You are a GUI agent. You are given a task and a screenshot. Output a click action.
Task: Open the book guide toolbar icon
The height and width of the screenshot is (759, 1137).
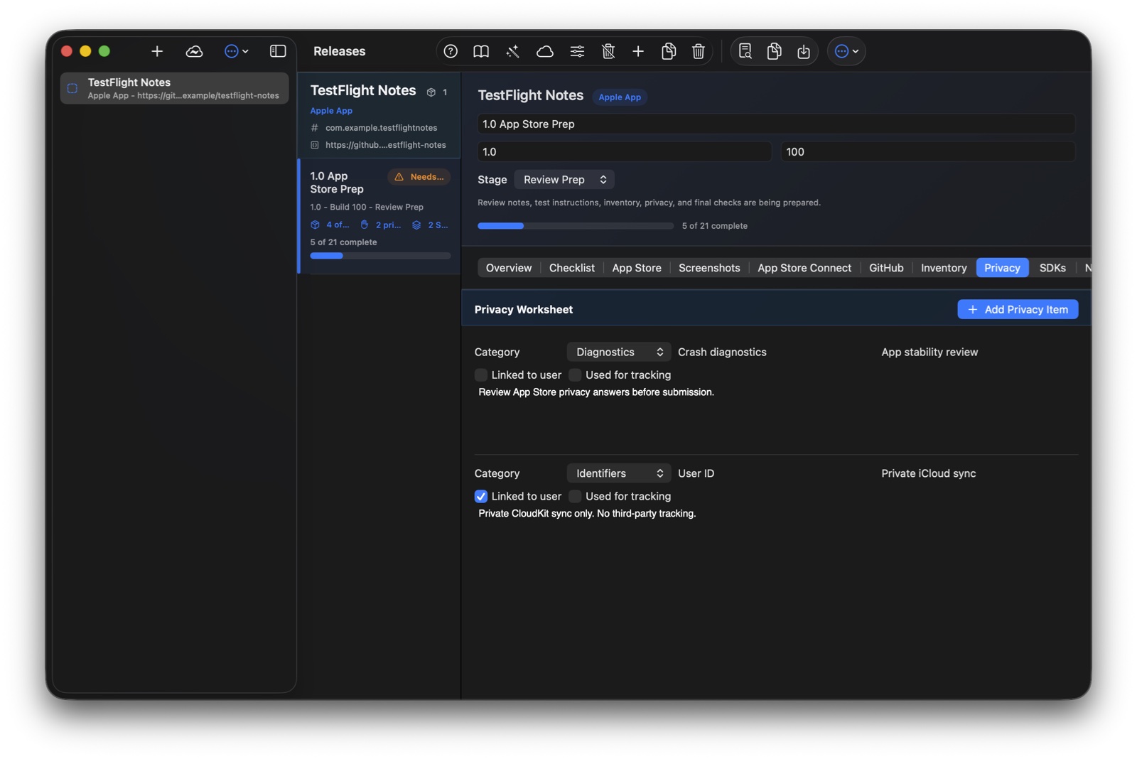481,51
